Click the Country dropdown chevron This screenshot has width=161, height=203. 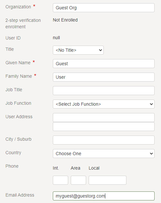[151, 154]
